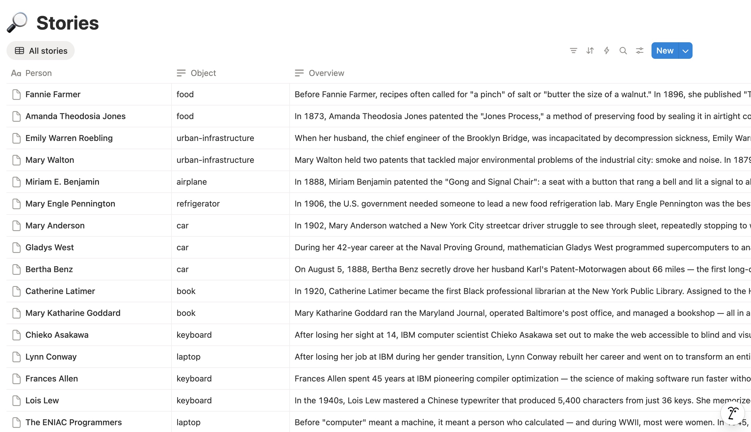Click the Mary Engle Pennington name
This screenshot has width=751, height=432.
70,204
